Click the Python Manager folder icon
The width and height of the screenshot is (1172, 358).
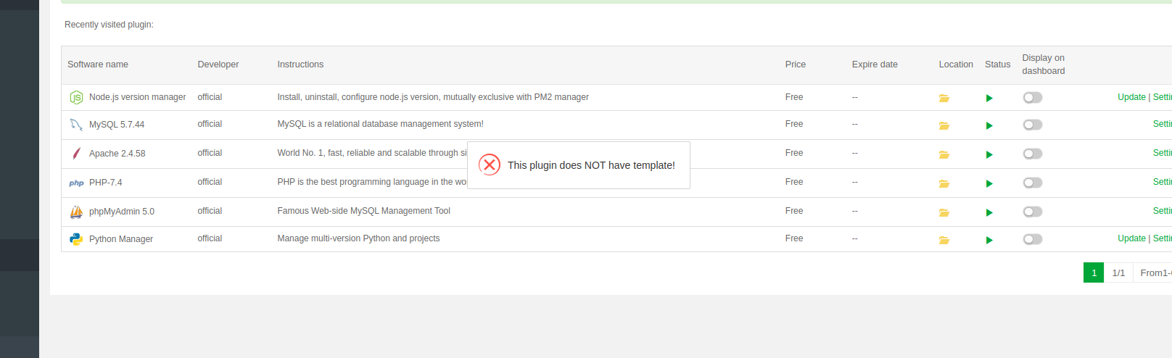[944, 240]
